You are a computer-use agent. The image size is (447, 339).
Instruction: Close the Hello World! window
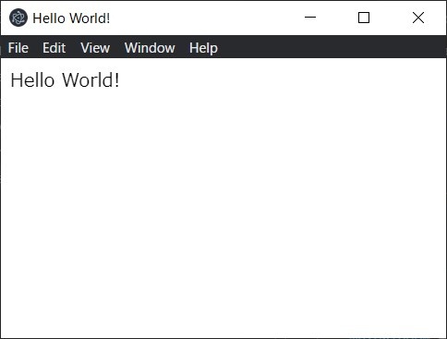coord(418,18)
